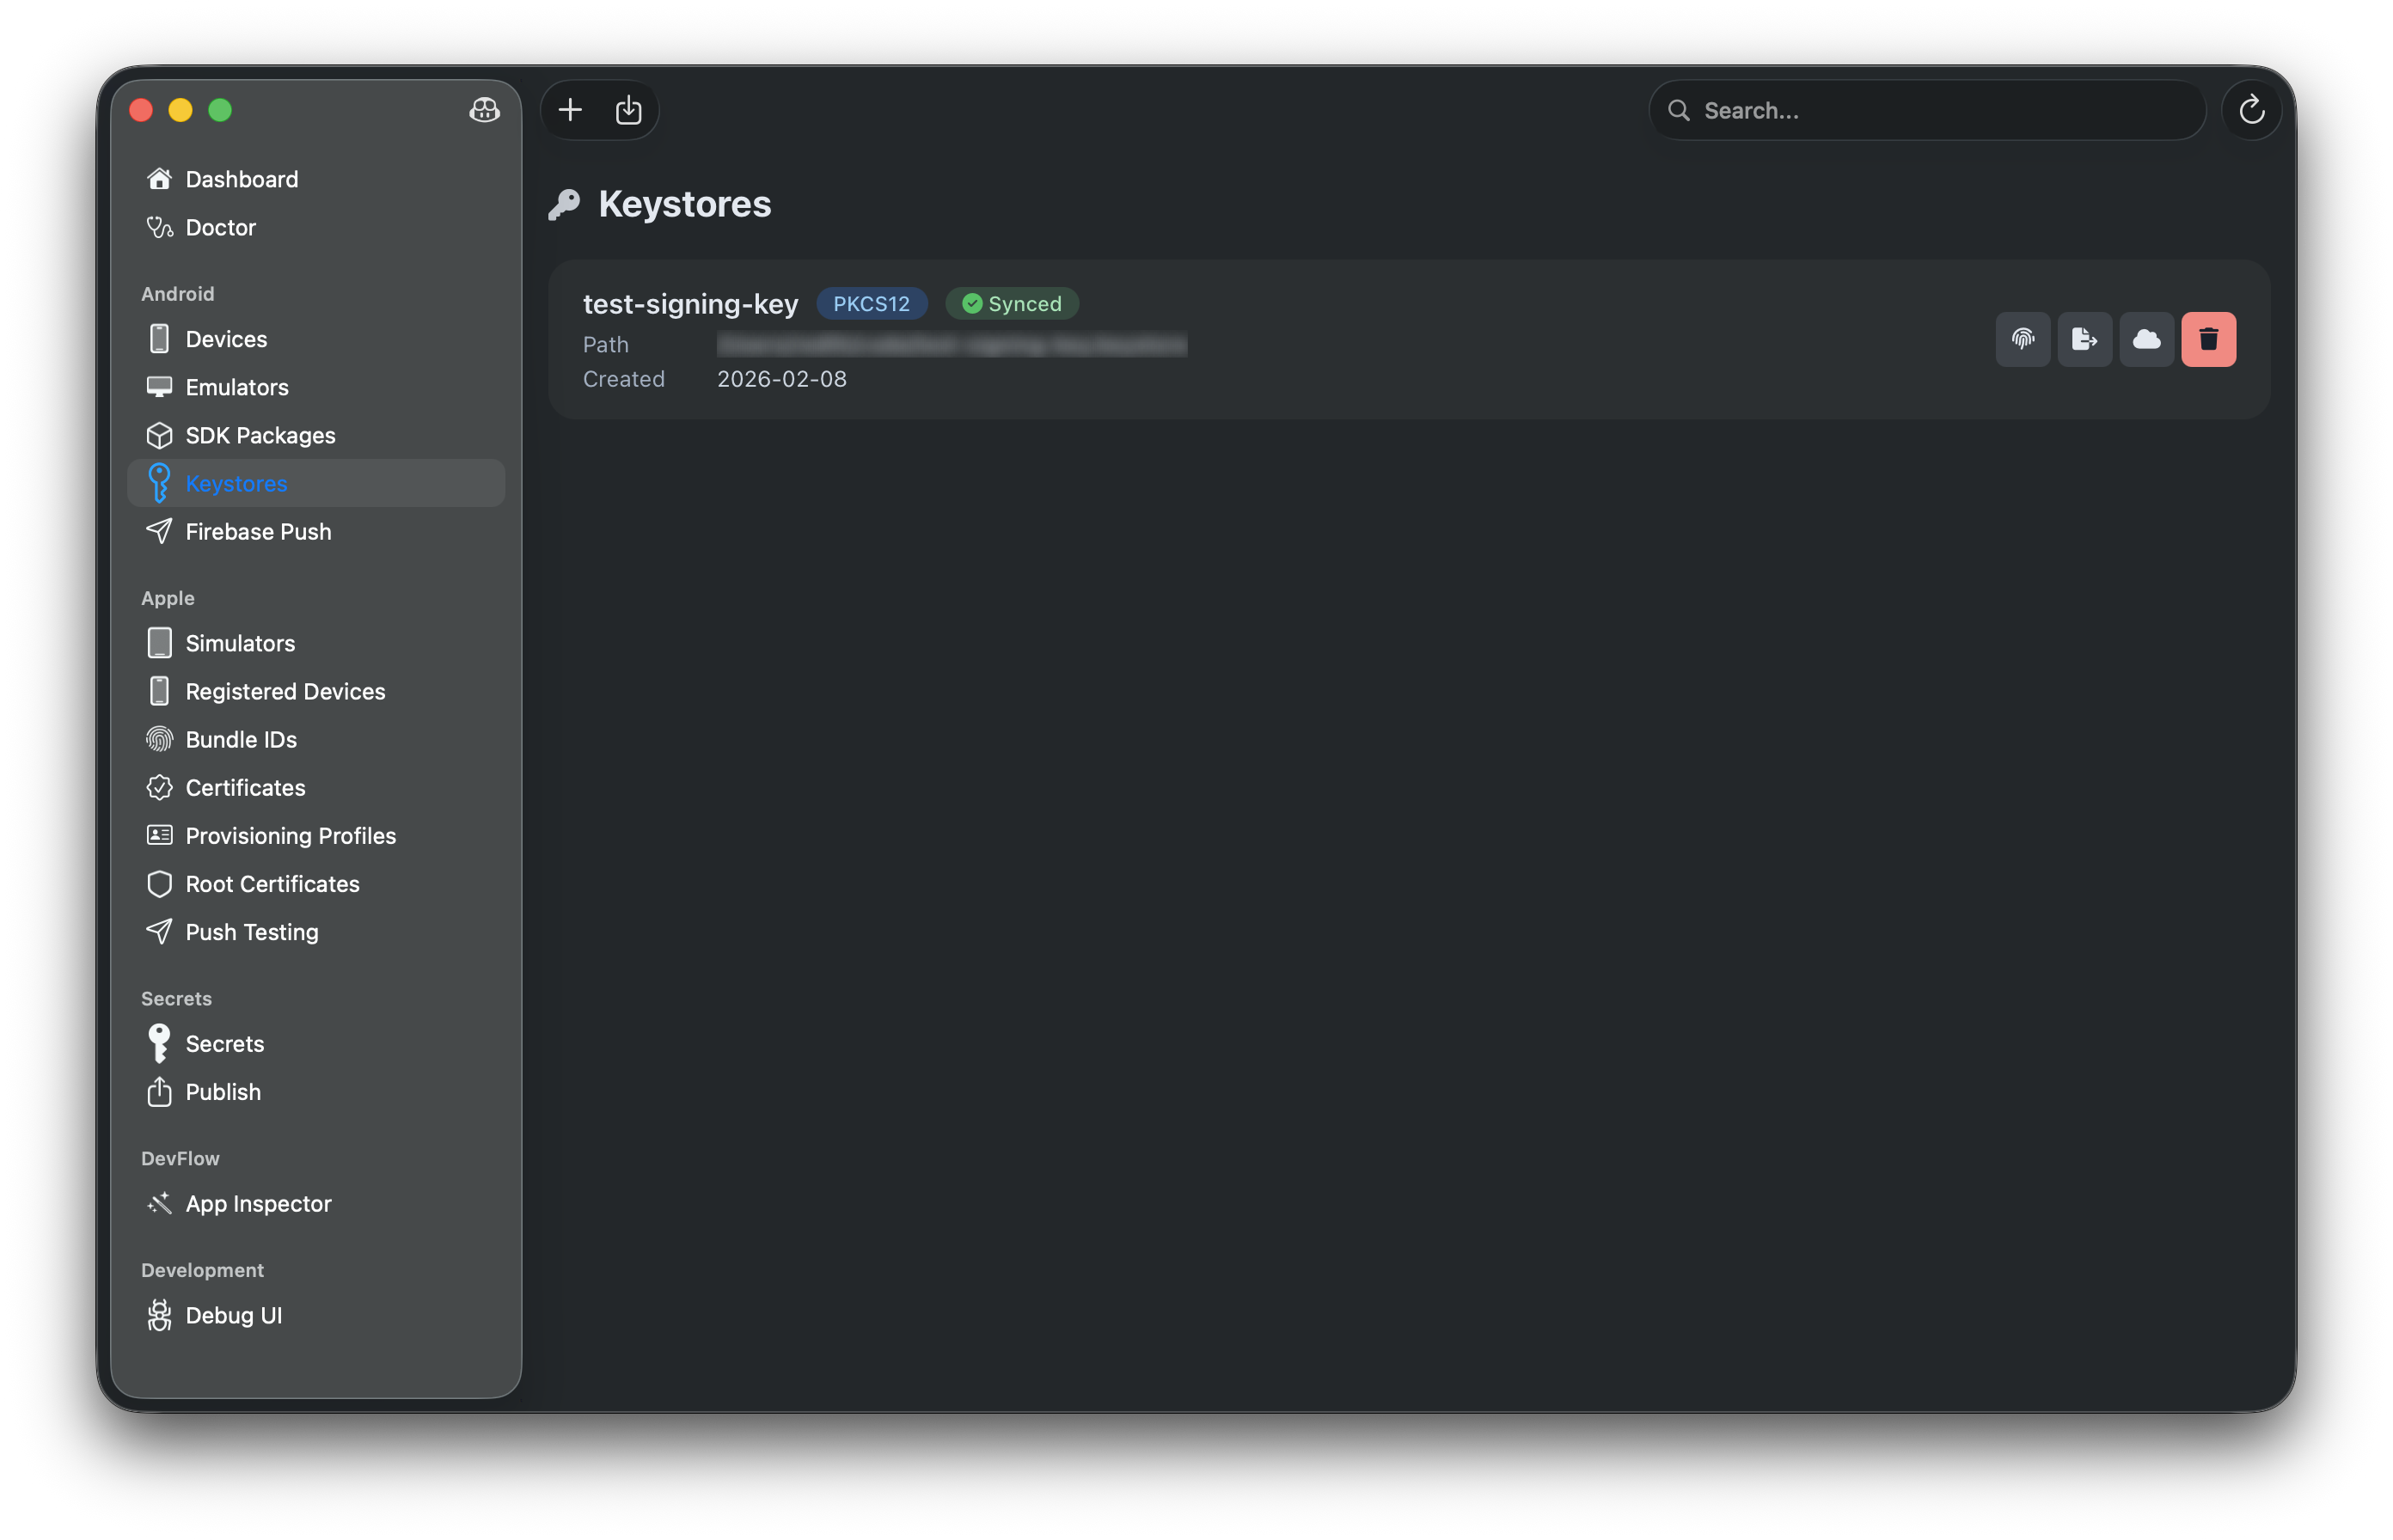Open the App Inspector under DevFlow
The width and height of the screenshot is (2393, 1540).
pos(258,1204)
